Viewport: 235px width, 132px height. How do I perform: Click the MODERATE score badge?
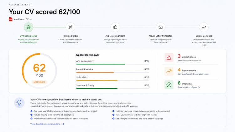click(x=39, y=82)
